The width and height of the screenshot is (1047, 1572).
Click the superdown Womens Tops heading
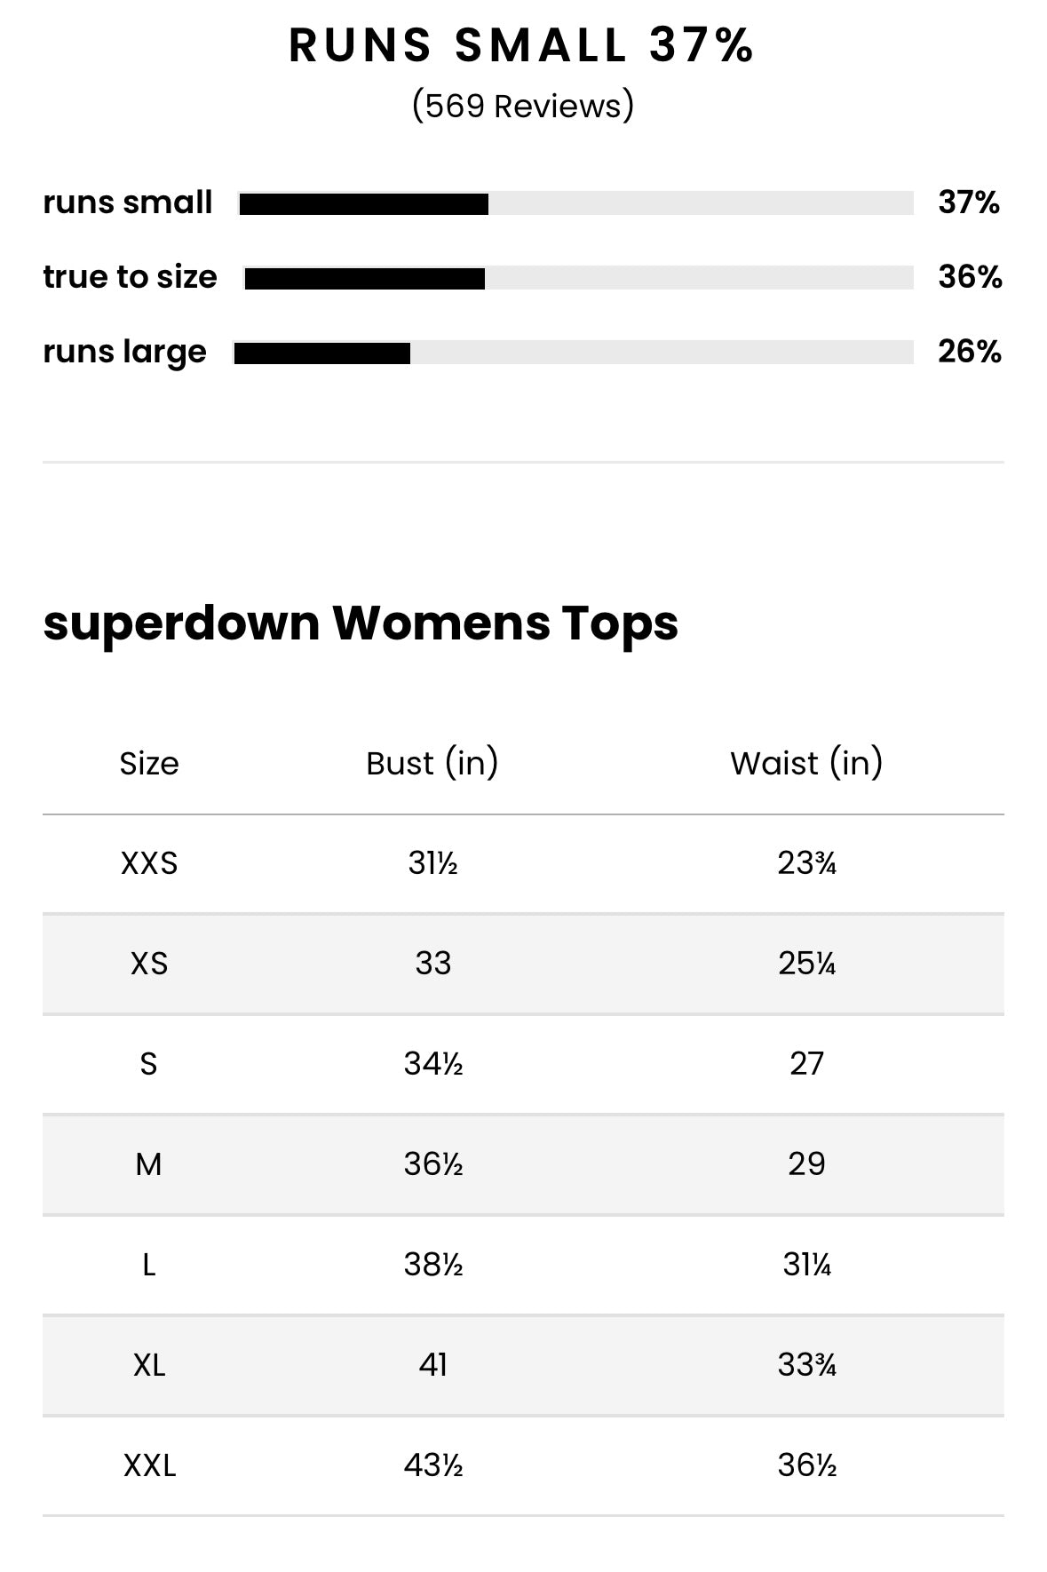coord(361,623)
